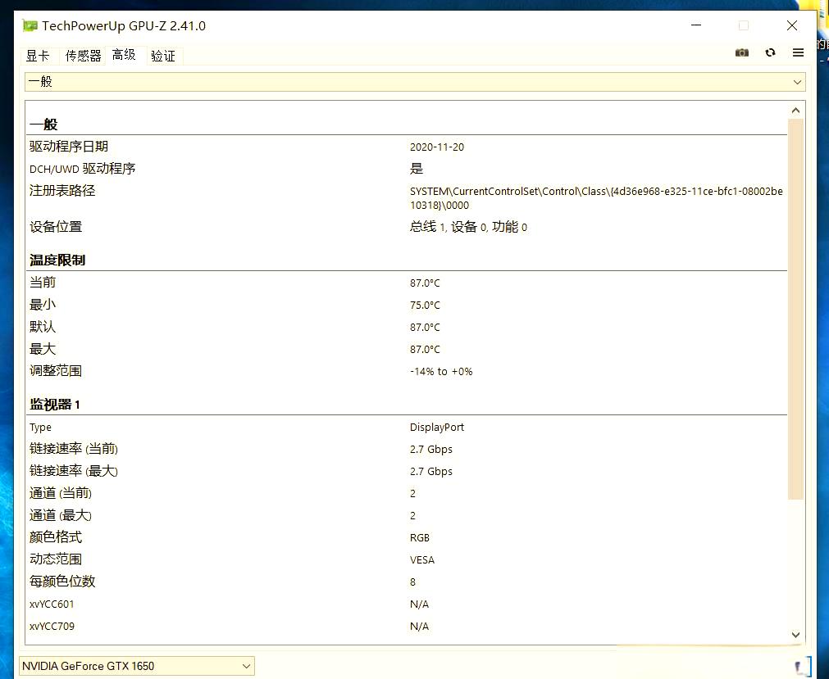The height and width of the screenshot is (679, 829).
Task: Open the hamburger menu icon
Action: pos(798,52)
